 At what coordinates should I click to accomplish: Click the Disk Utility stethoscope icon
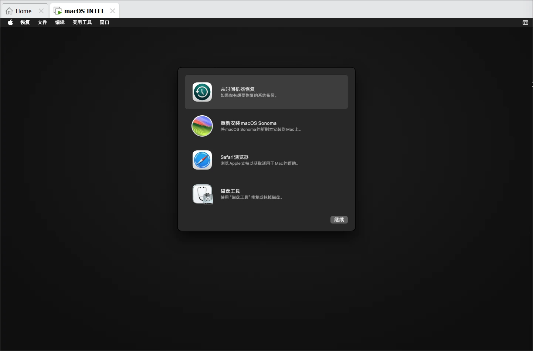click(203, 194)
